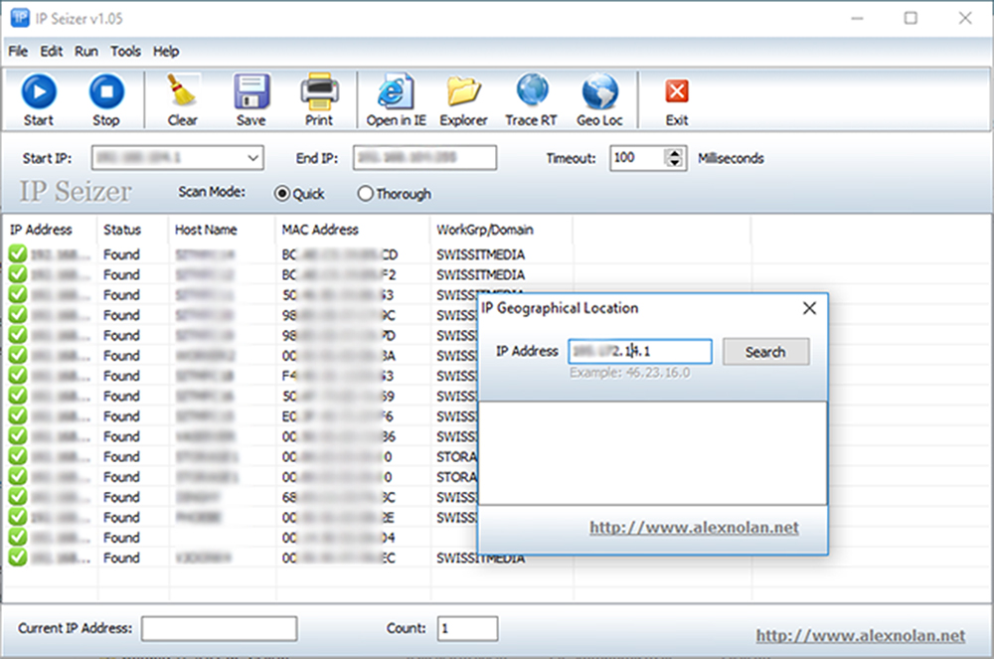
Task: Run Trace RT on the selected IP
Action: tap(531, 100)
